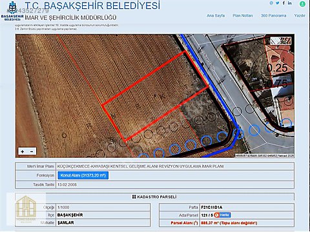The height and width of the screenshot is (232, 310).
Task: Select the Pafta value F21C11D1A
Action: (x=212, y=208)
